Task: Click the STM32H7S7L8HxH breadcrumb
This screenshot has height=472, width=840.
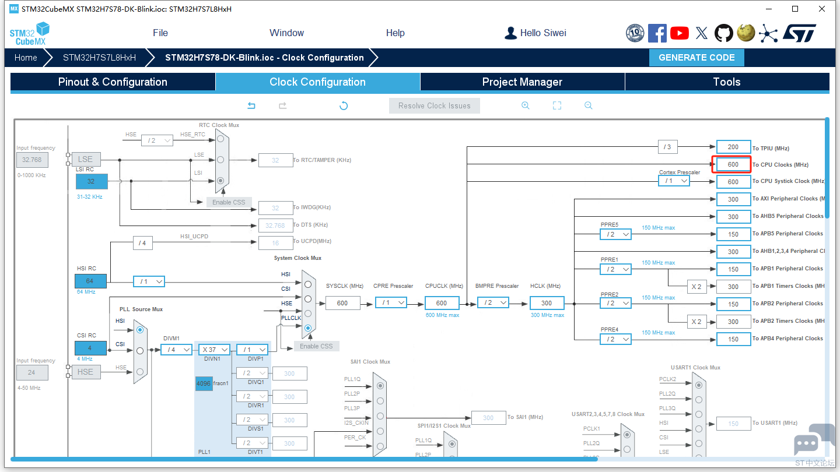Action: tap(99, 58)
